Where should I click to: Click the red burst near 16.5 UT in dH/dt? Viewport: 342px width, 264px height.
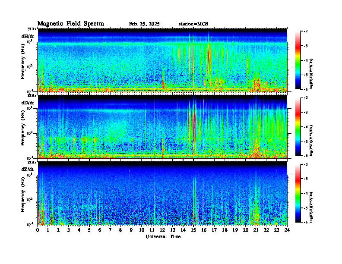208,57
